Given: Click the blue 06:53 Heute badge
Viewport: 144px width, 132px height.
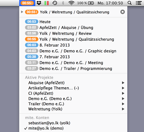Looking at the screenshot, I should (x=32, y=22).
